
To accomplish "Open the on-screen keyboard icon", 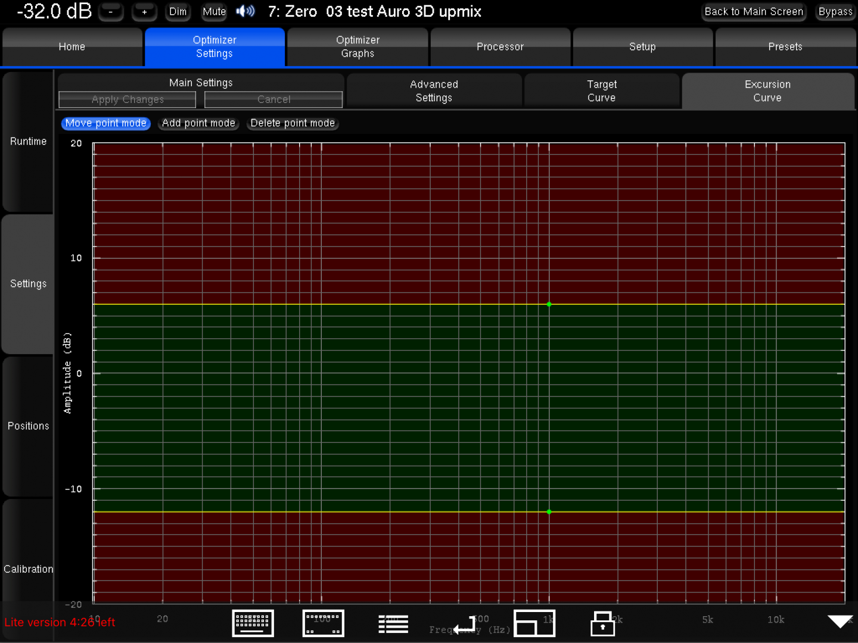I will click(x=253, y=623).
